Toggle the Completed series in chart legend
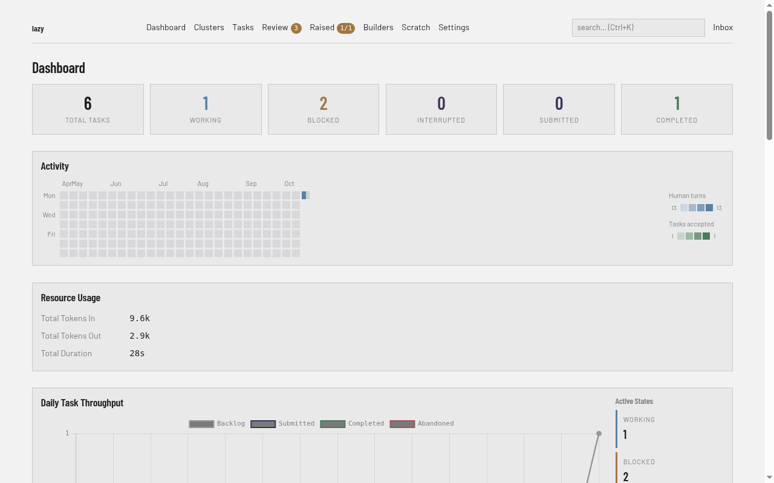The width and height of the screenshot is (774, 483). point(352,424)
